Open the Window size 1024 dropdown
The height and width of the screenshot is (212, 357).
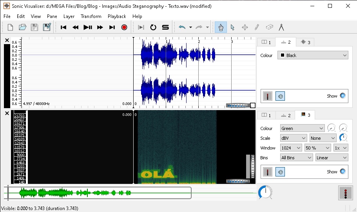(291, 148)
